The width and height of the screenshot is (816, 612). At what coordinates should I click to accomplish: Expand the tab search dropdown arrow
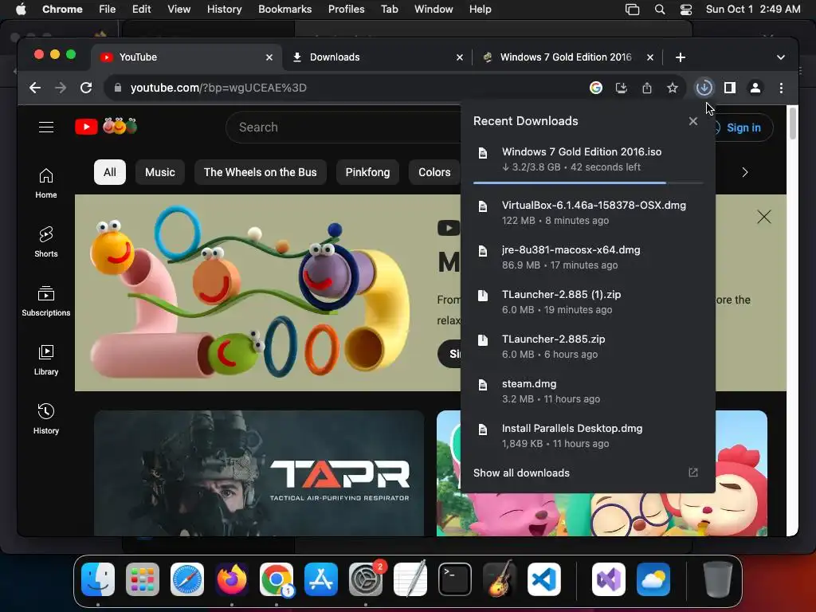781,57
